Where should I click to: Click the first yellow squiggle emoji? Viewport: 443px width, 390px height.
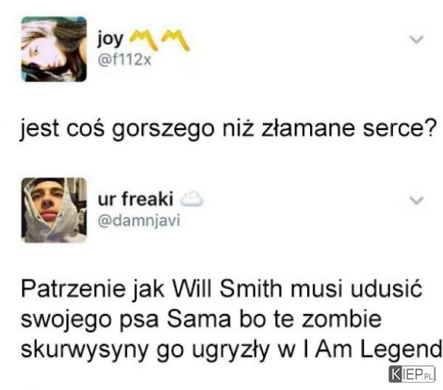144,39
